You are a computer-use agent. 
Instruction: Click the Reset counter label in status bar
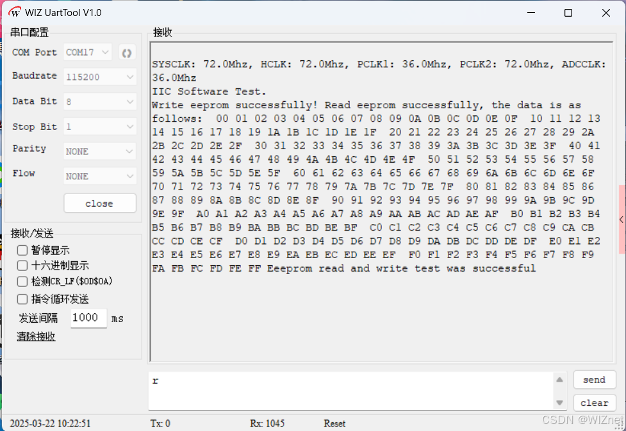334,423
